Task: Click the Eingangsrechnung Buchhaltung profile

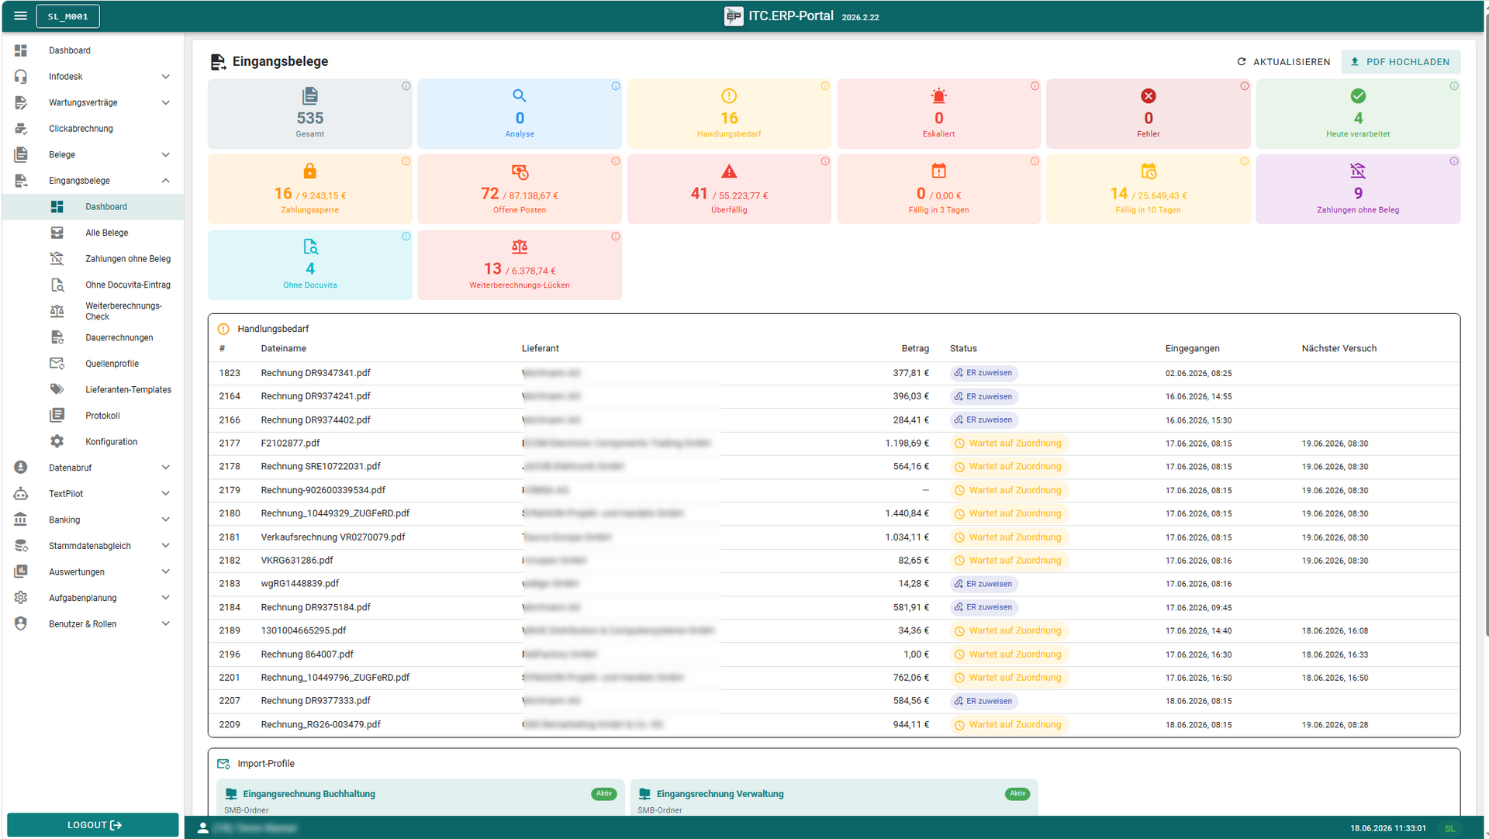Action: [420, 799]
